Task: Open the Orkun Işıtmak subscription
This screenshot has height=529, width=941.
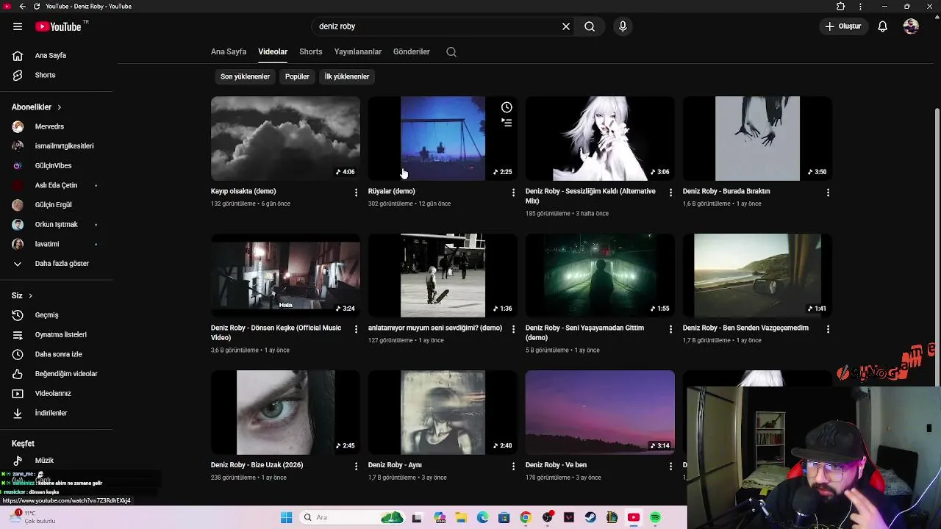Action: coord(57,225)
